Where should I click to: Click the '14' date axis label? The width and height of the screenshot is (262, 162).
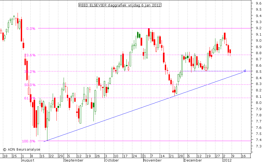point(162,156)
